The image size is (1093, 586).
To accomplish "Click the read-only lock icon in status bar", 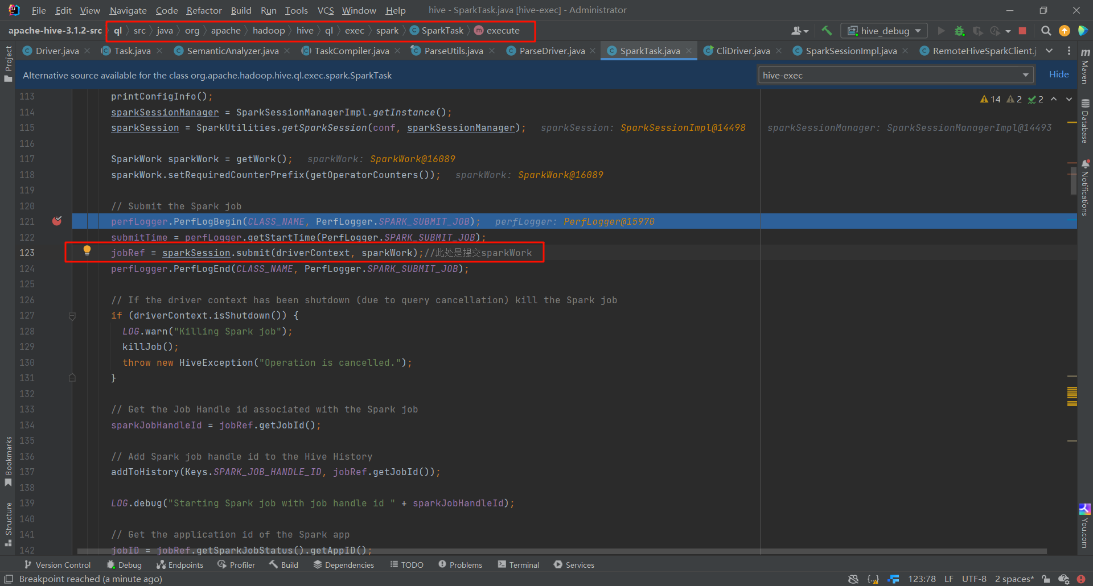I will [x=1046, y=579].
